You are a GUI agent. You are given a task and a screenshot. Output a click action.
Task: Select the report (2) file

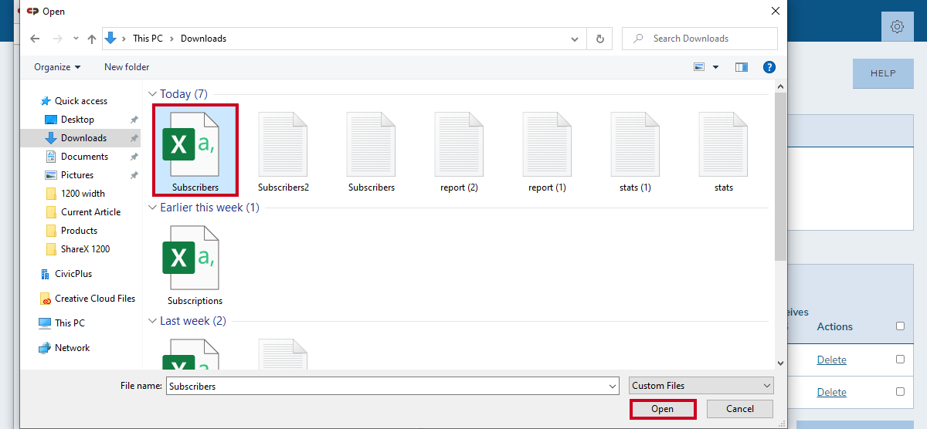pos(460,152)
